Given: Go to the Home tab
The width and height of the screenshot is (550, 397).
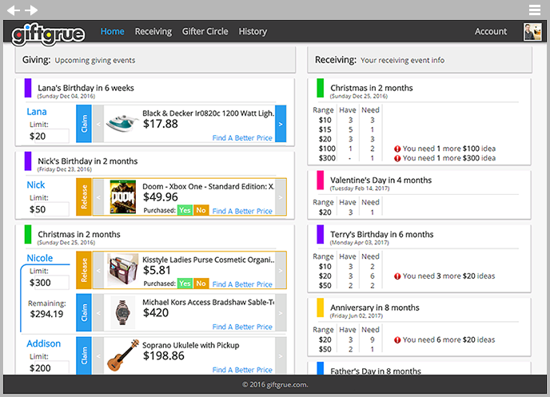Looking at the screenshot, I should click(x=112, y=31).
